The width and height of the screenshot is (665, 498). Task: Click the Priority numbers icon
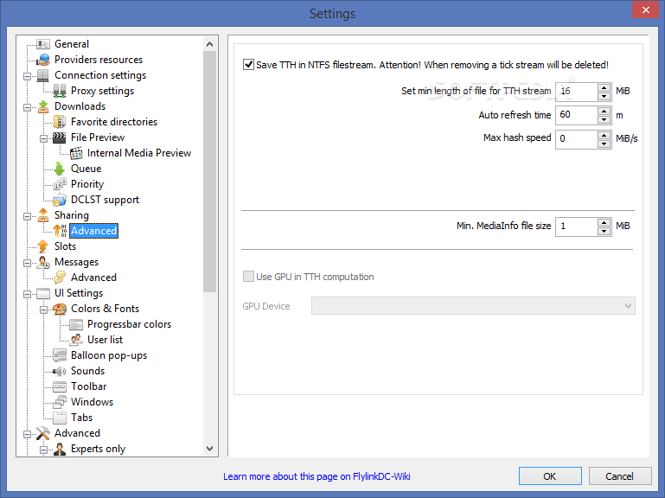(60, 184)
